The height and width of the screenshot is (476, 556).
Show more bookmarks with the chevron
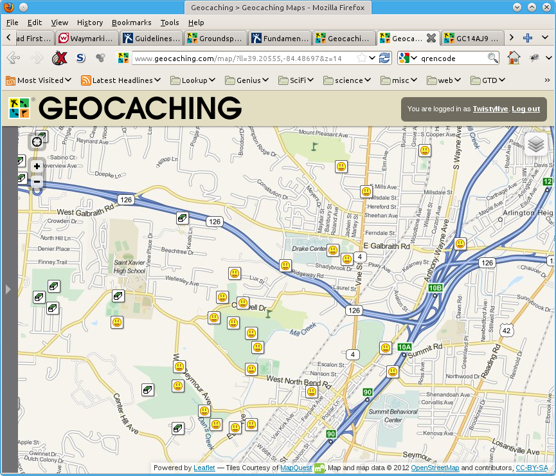point(547,80)
